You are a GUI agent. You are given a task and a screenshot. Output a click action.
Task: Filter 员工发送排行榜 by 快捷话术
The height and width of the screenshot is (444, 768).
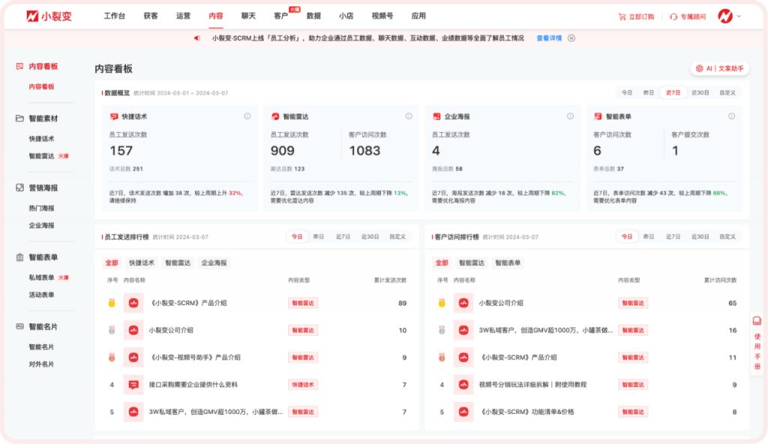click(142, 262)
